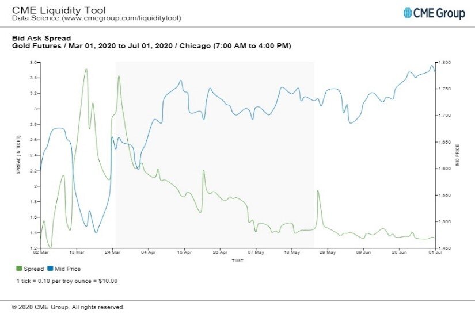Image resolution: width=475 pixels, height=314 pixels.
Task: Click the Gold Futures date range subtitle
Action: click(151, 45)
